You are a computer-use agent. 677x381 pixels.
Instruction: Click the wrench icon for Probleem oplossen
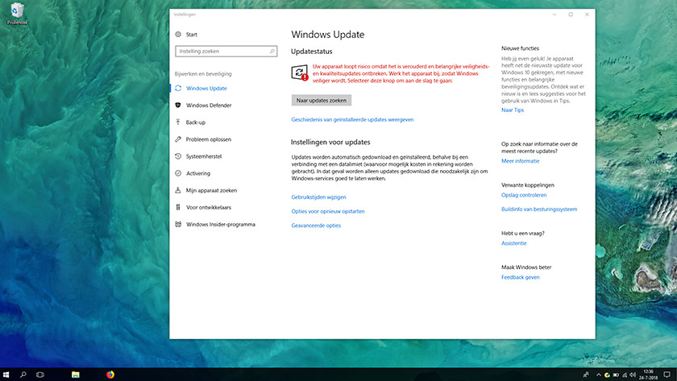pos(178,139)
